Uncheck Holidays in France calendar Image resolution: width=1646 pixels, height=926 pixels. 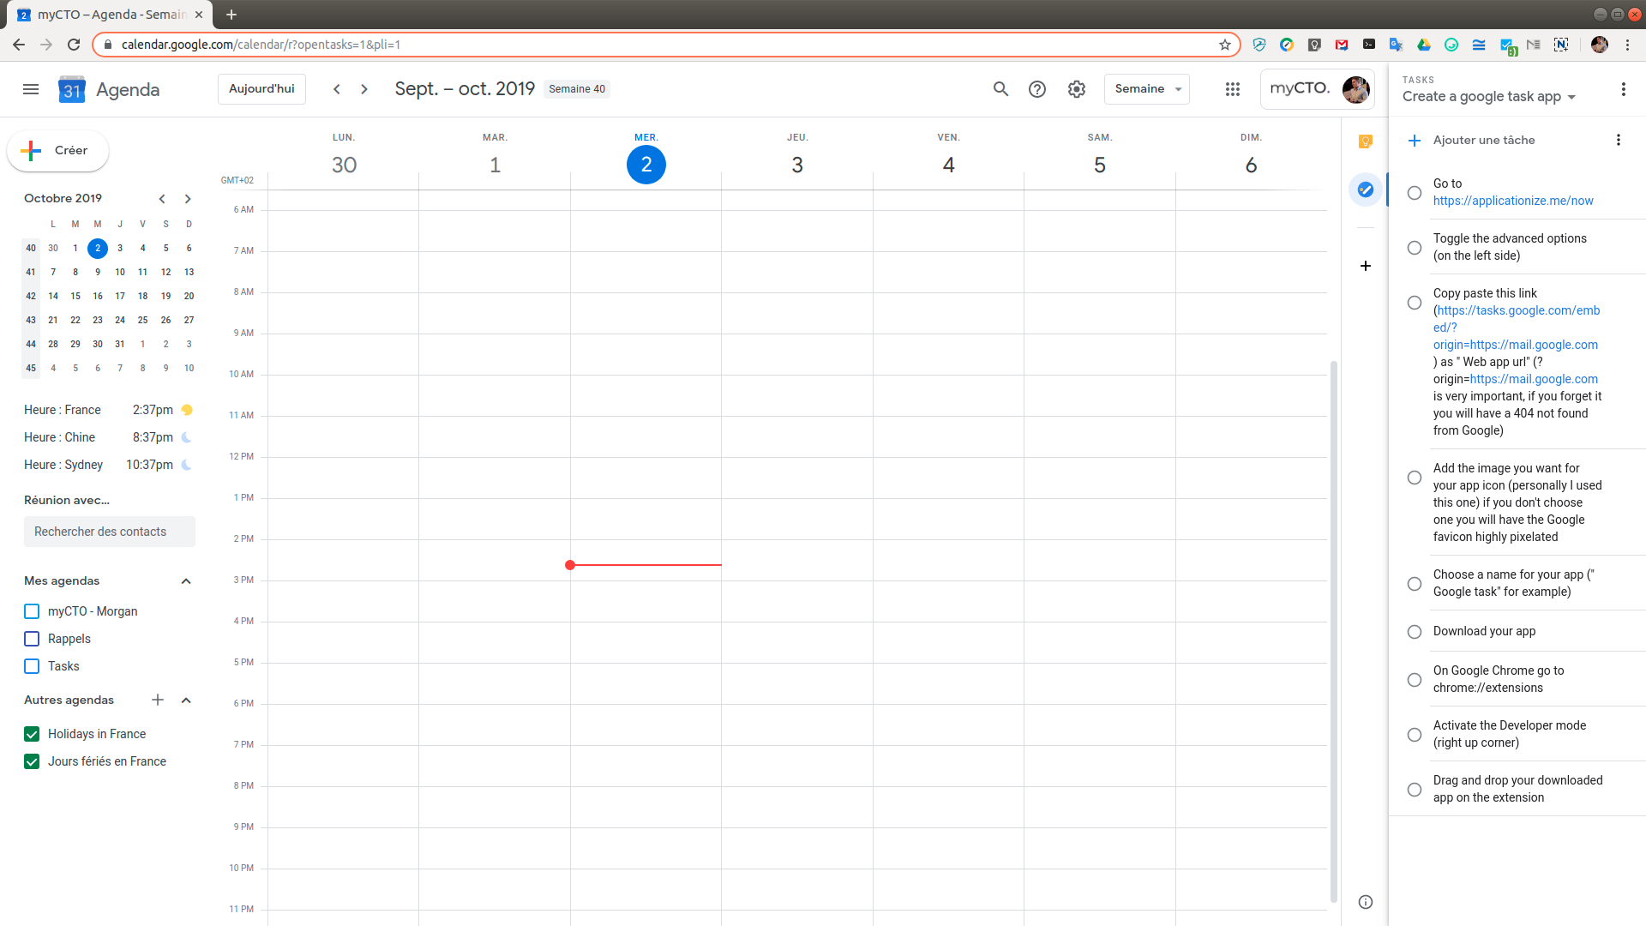tap(32, 734)
